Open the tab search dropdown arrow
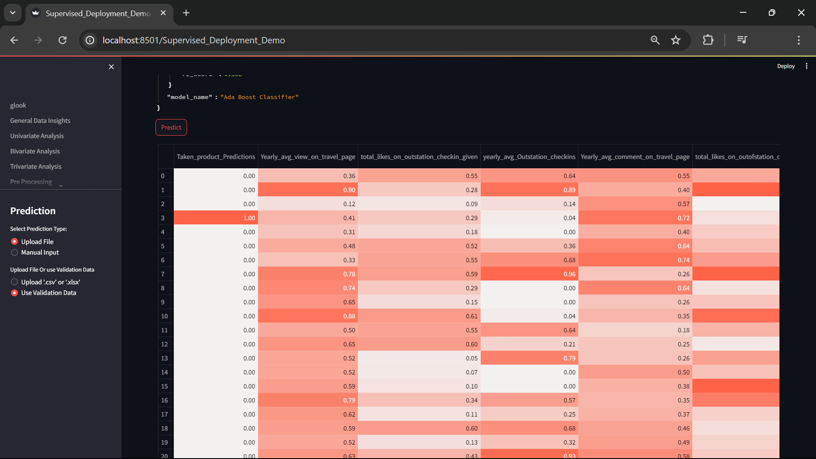Viewport: 816px width, 459px height. click(12, 12)
